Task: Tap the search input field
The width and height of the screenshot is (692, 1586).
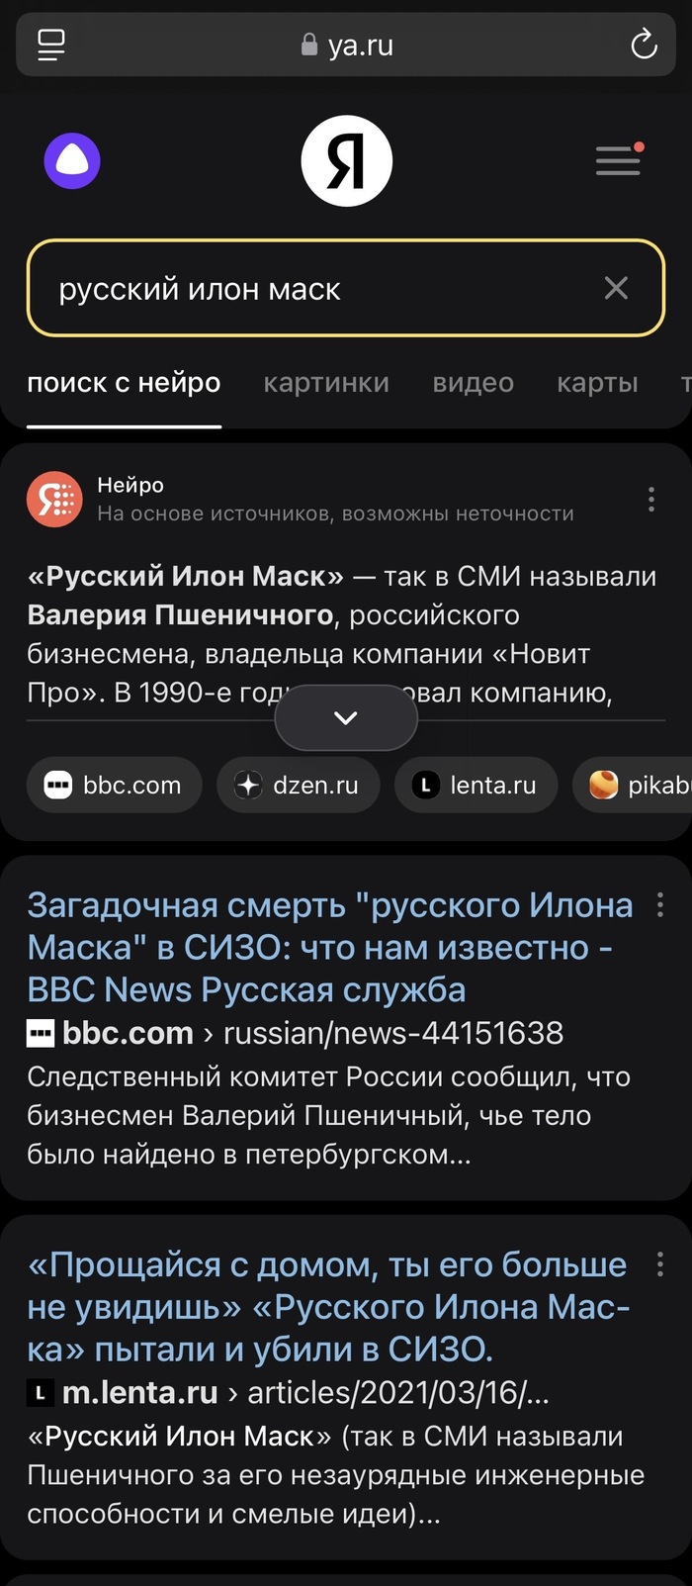Action: click(297, 288)
